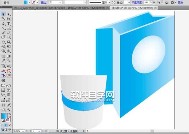Select the circular crosshair plugin tool
This screenshot has width=189, height=134.
pos(3,80)
